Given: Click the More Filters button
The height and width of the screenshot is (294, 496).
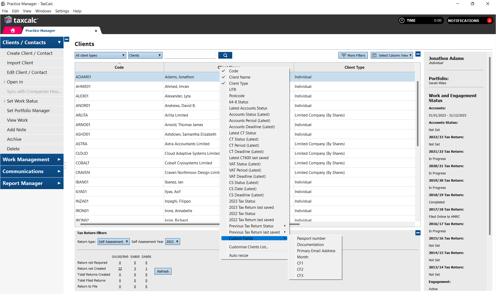Looking at the screenshot, I should [353, 55].
